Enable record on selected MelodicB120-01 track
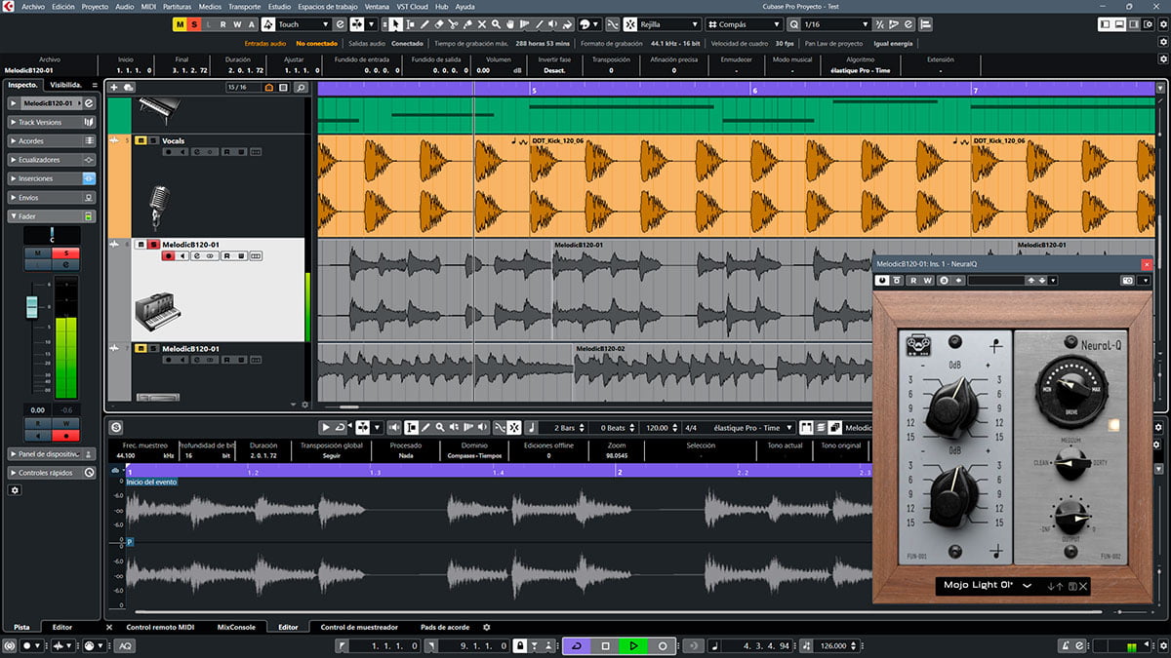Image resolution: width=1171 pixels, height=658 pixels. [x=168, y=255]
